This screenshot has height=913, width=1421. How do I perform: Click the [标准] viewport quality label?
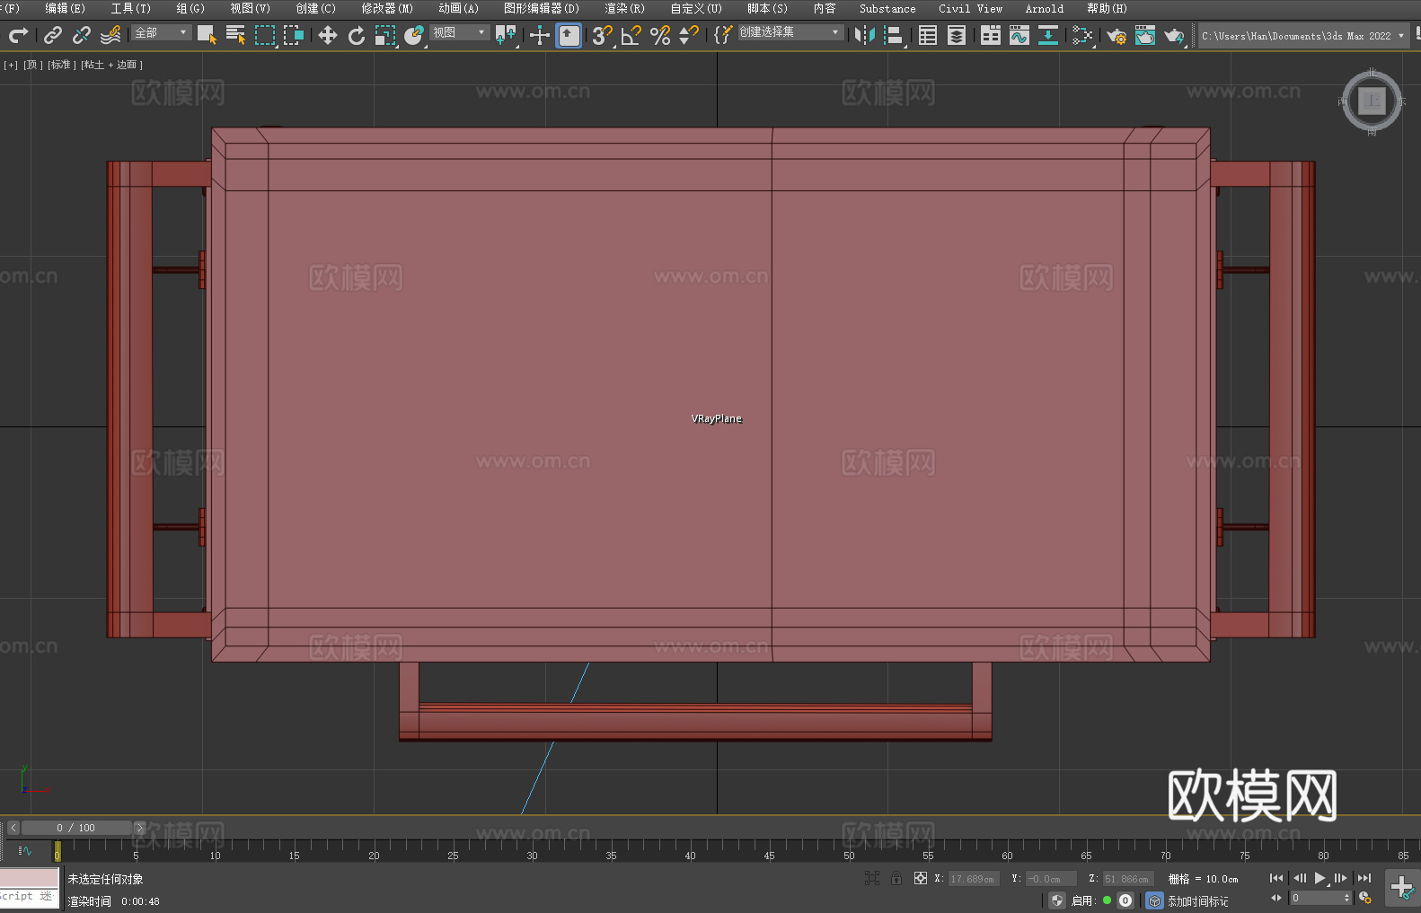pyautogui.click(x=62, y=65)
